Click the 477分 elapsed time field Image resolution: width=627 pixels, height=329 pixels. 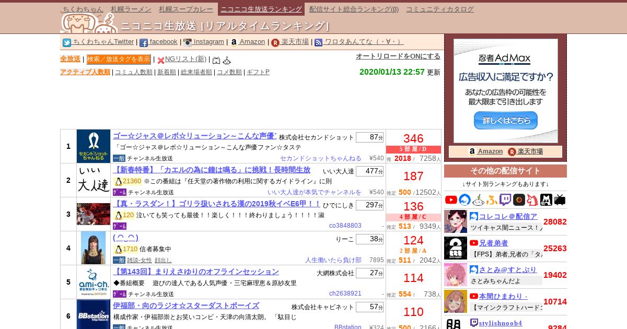[369, 171]
